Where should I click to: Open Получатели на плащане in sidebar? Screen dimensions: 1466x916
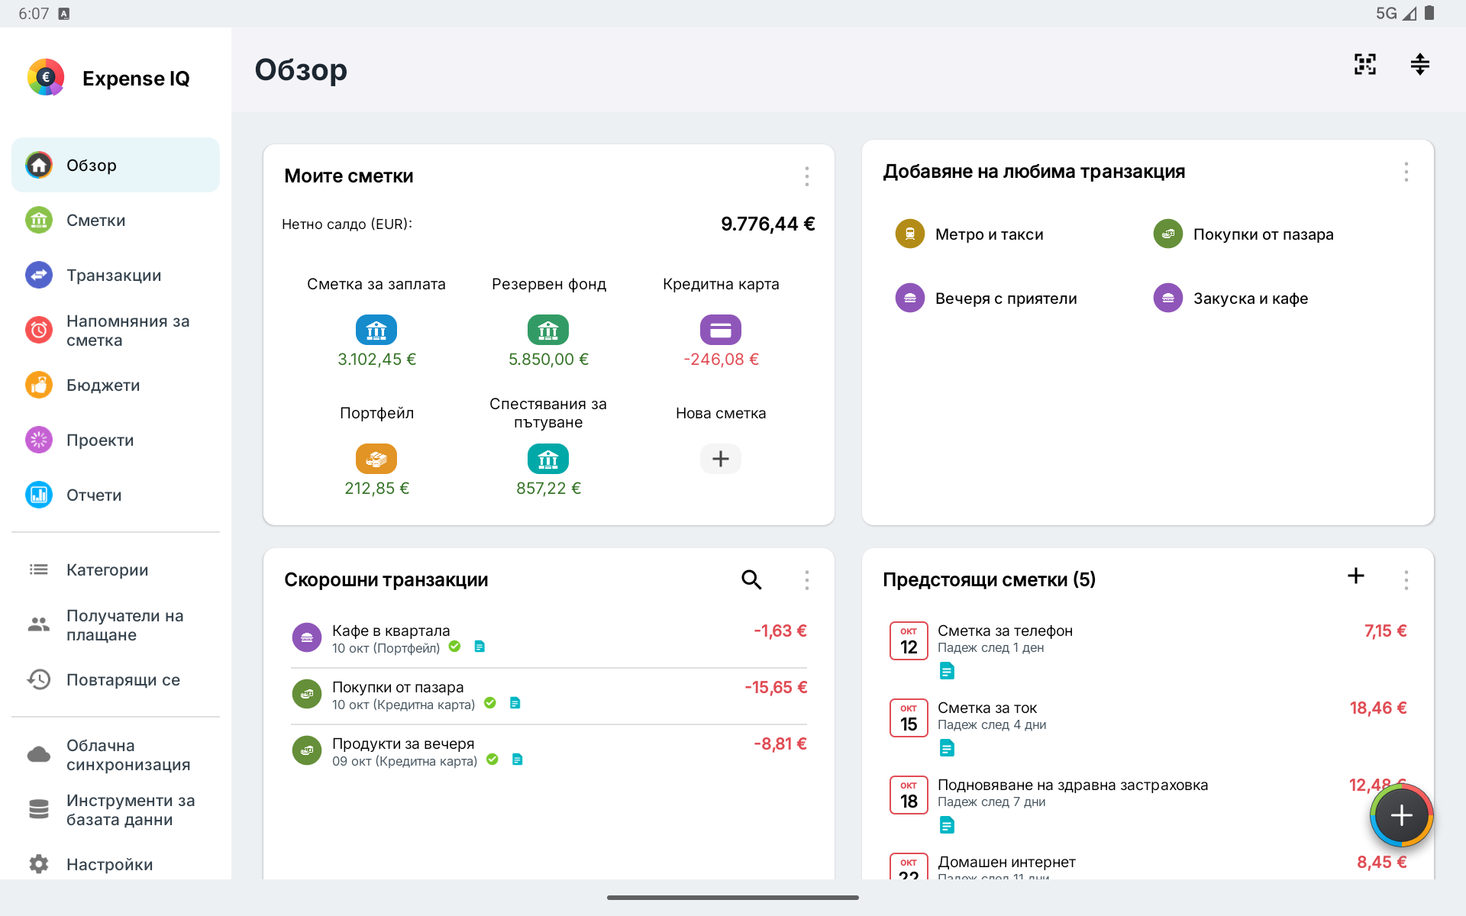point(115,625)
